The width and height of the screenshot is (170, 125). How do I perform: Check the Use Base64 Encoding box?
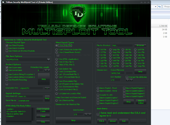point(7,80)
